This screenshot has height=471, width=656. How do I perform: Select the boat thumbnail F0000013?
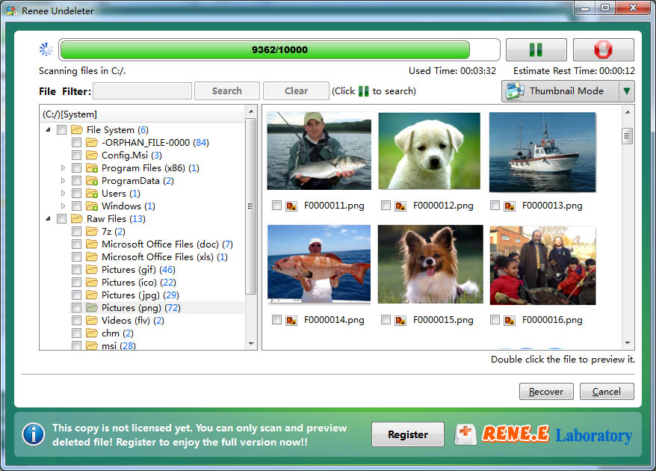[542, 152]
